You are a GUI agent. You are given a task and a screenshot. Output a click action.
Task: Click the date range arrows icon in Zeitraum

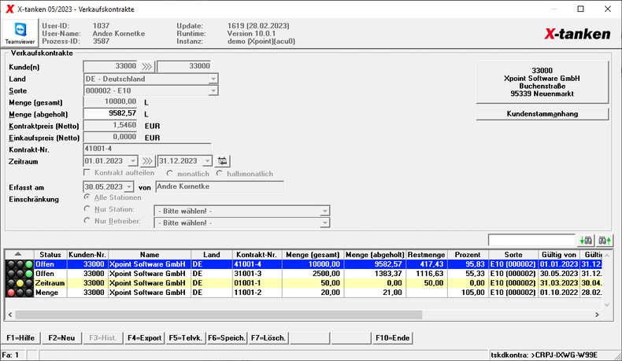pos(146,161)
